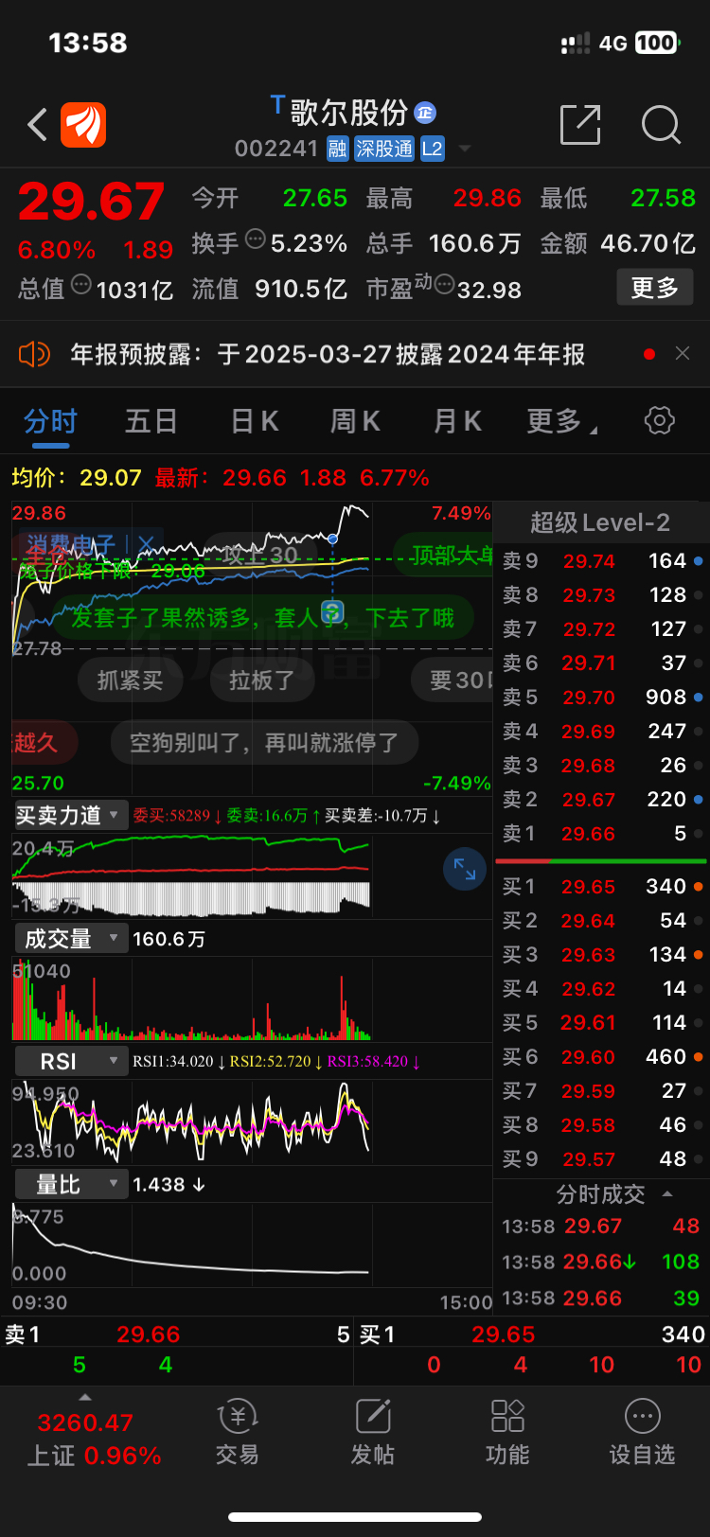Select the 卖1 29.66 order row
The width and height of the screenshot is (710, 1537).
point(600,834)
